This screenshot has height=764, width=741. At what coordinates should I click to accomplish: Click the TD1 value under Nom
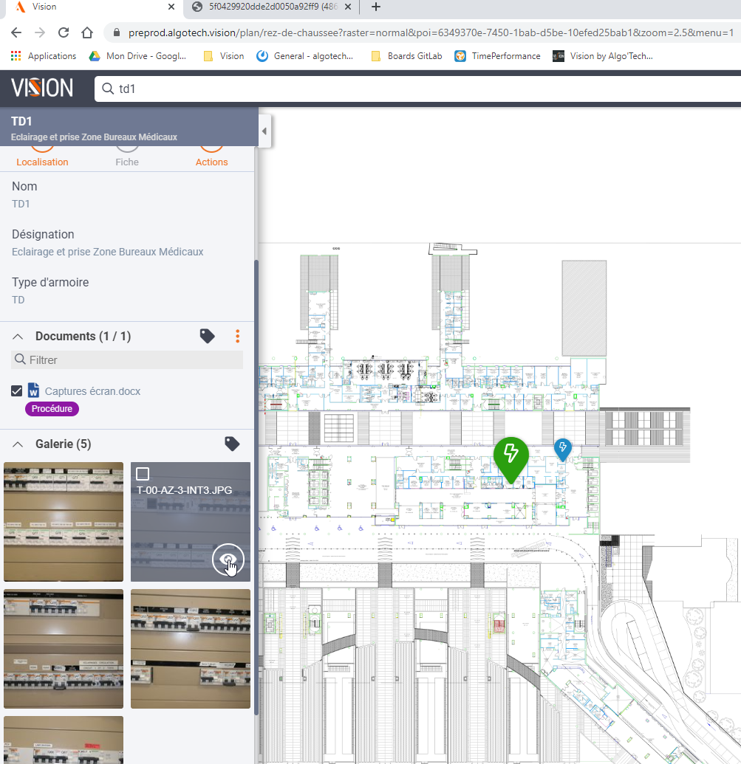21,204
